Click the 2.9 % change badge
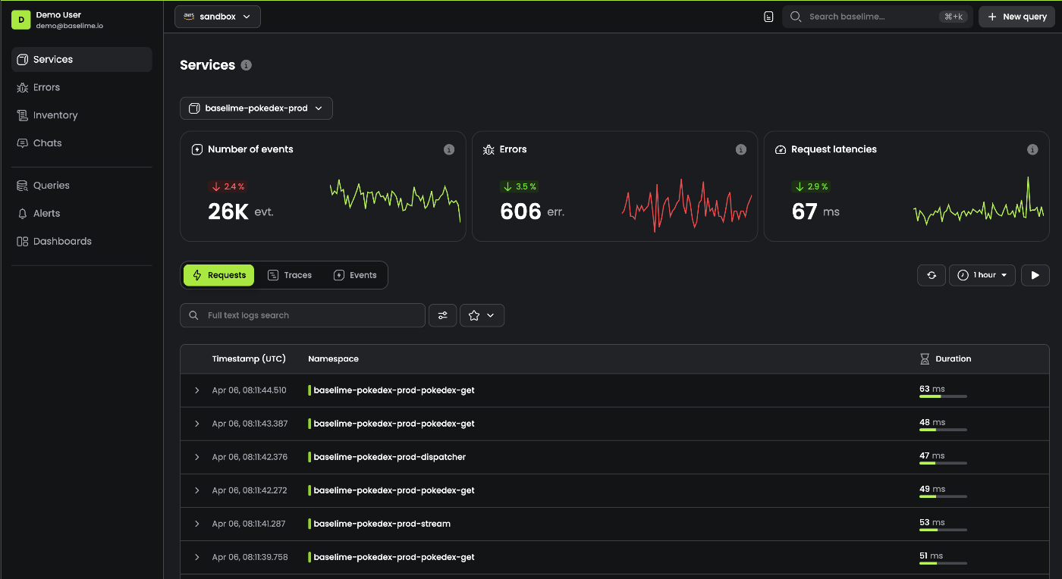This screenshot has height=579, width=1062. (x=811, y=186)
